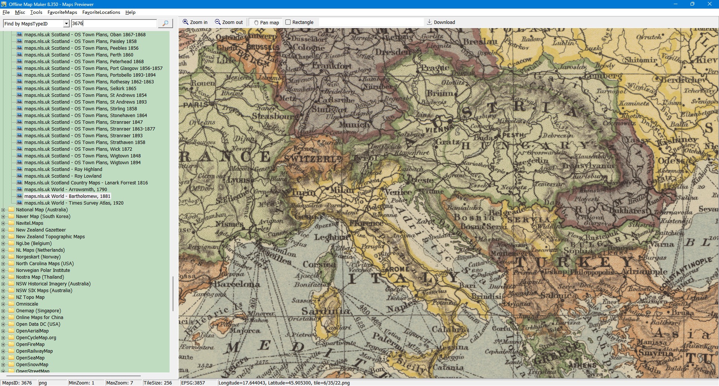
Task: Open the FavoriteLocations menu
Action: [x=101, y=12]
